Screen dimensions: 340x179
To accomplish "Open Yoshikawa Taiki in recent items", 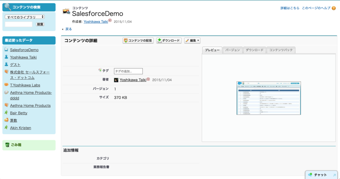I will click(x=24, y=57).
